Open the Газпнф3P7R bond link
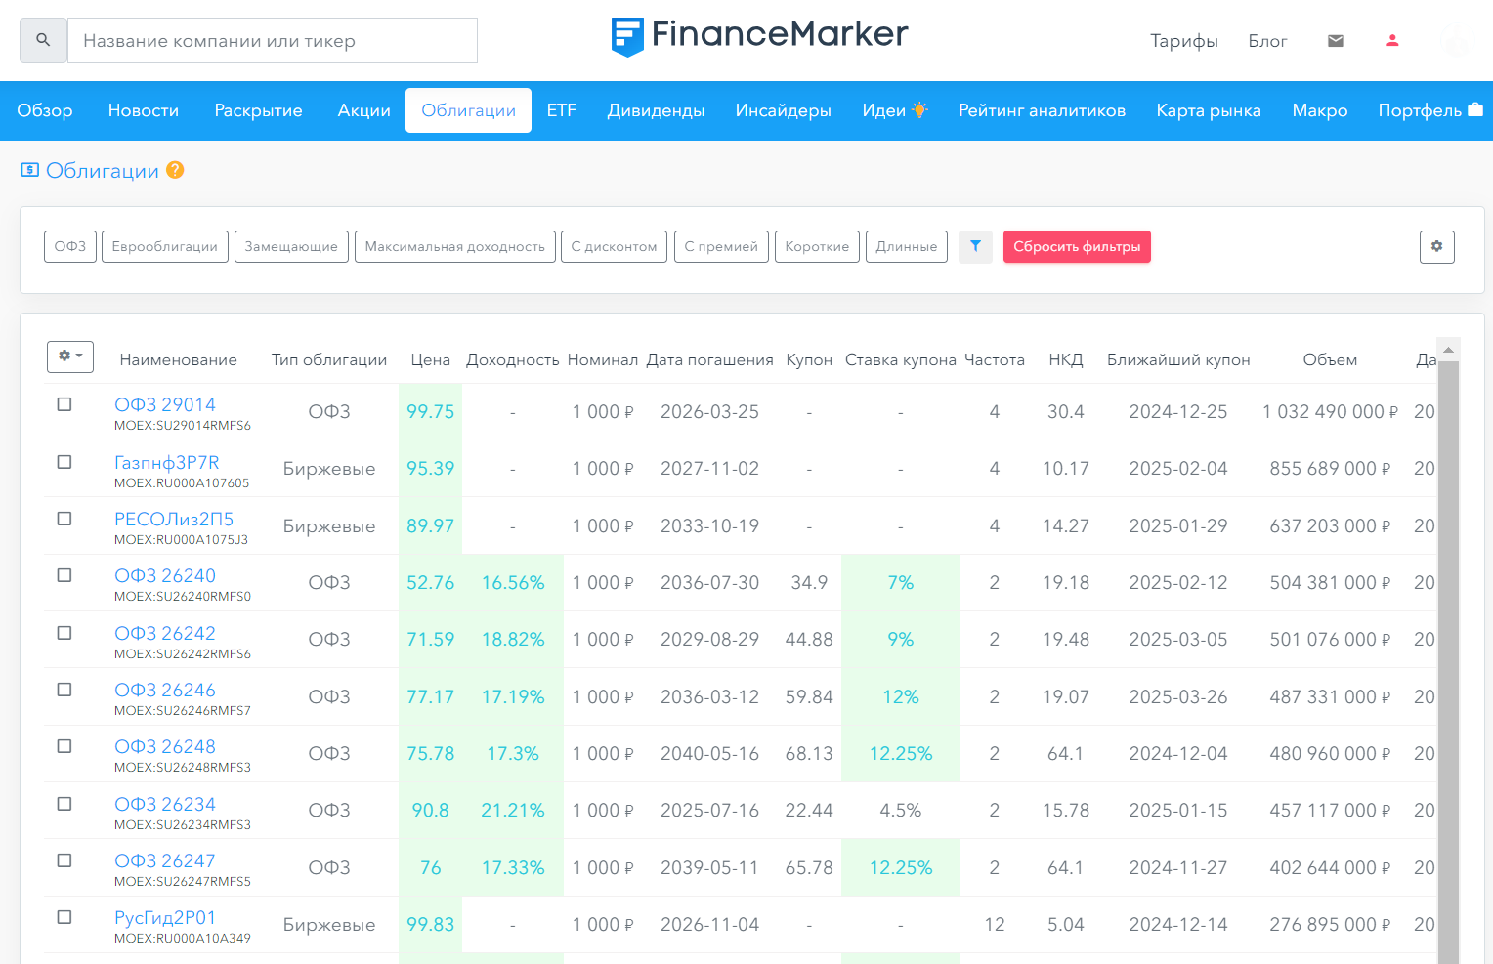 coord(167,462)
